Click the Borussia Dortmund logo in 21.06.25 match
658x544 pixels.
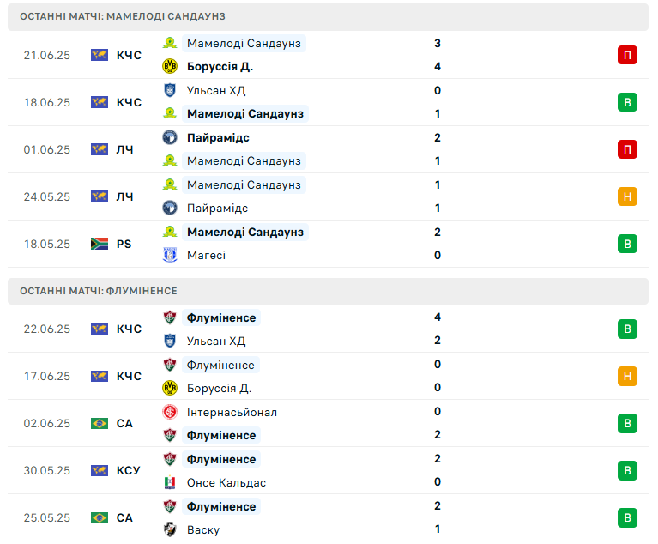[170, 66]
